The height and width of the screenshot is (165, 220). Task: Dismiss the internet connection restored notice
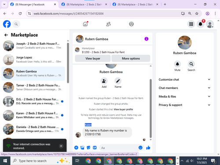pyautogui.click(x=61, y=146)
